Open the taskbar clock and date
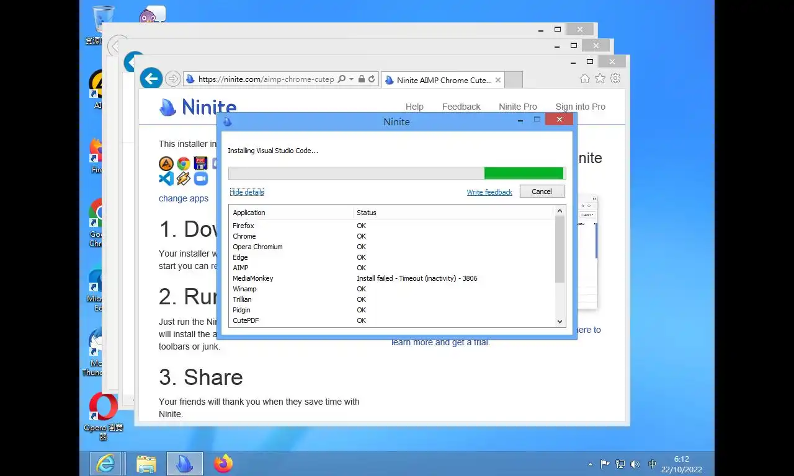The width and height of the screenshot is (794, 476). (x=681, y=464)
